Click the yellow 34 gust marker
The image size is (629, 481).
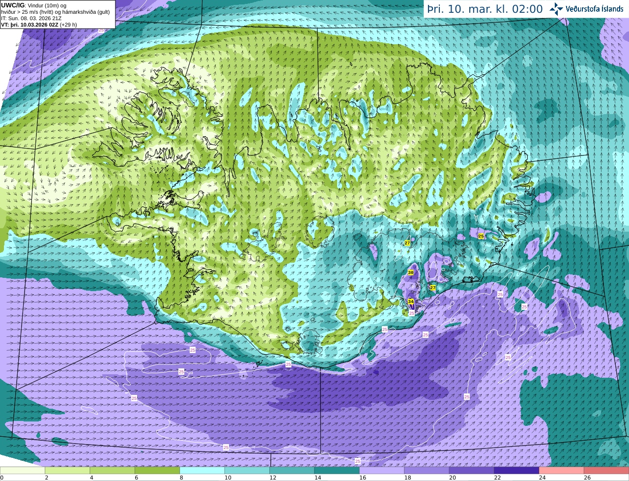(411, 301)
